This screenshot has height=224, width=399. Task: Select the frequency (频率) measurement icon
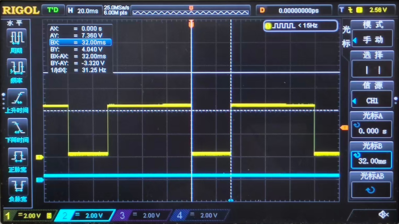[x=17, y=70]
